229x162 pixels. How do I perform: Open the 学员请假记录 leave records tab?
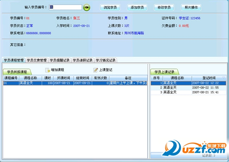point(83,60)
